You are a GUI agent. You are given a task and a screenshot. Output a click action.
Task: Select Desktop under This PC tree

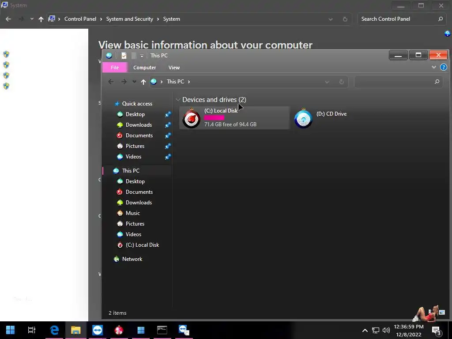tap(135, 181)
